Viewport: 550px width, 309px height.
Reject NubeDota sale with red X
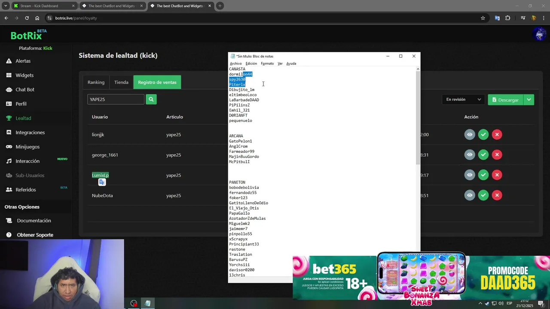(497, 195)
